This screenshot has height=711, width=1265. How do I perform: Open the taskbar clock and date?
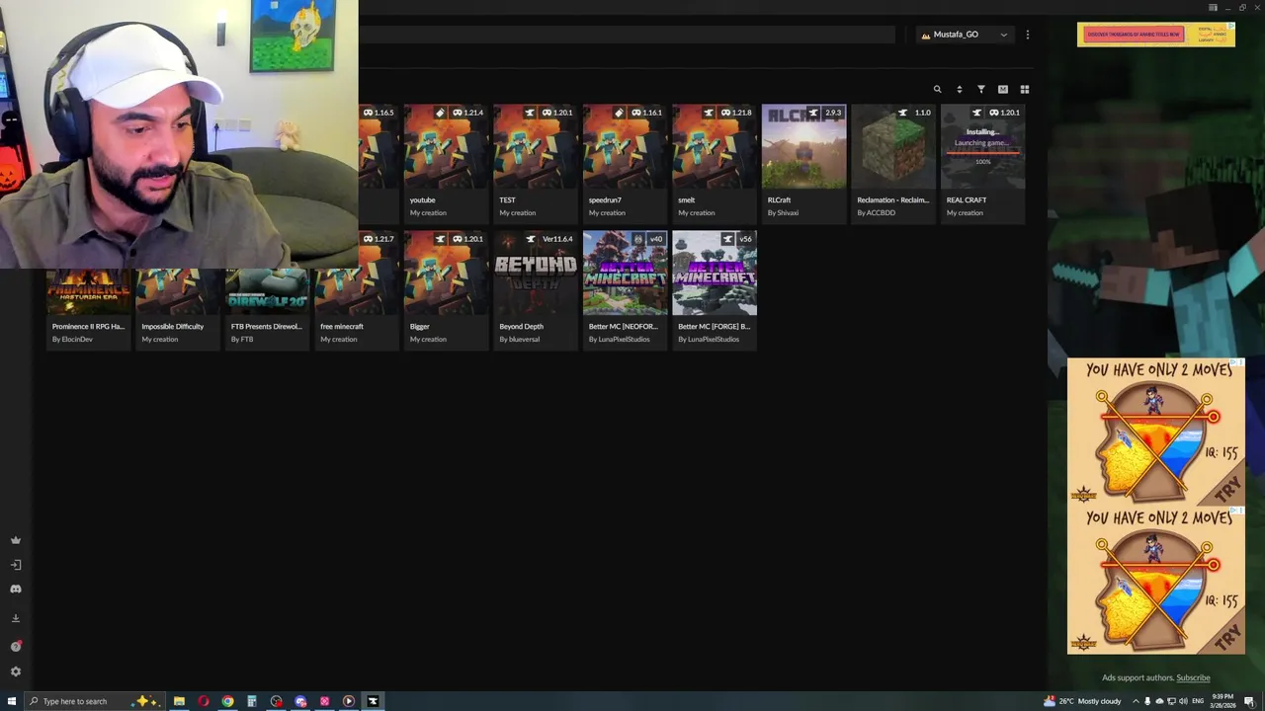(x=1225, y=701)
